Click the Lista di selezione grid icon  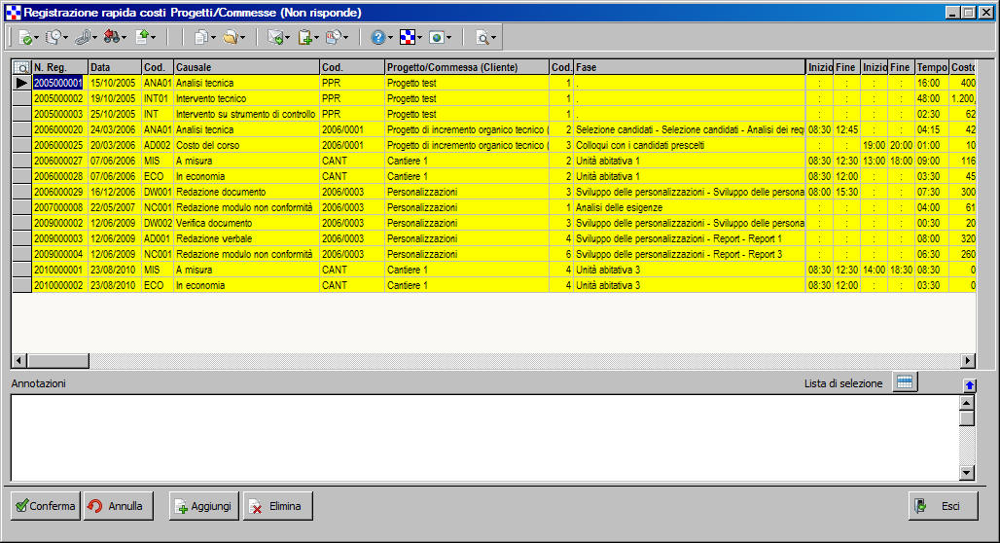pos(905,382)
